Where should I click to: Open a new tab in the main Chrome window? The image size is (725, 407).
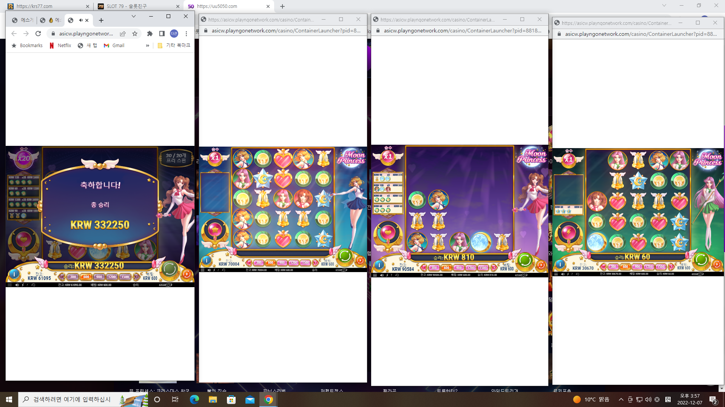tap(282, 6)
